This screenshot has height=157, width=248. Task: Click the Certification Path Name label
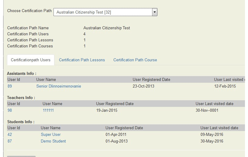tap(28, 28)
